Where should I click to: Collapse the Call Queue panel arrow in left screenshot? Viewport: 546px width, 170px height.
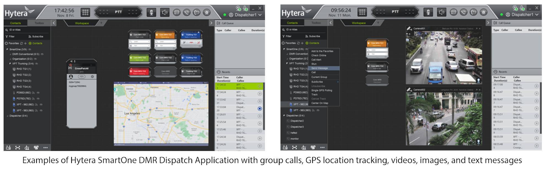(211, 23)
